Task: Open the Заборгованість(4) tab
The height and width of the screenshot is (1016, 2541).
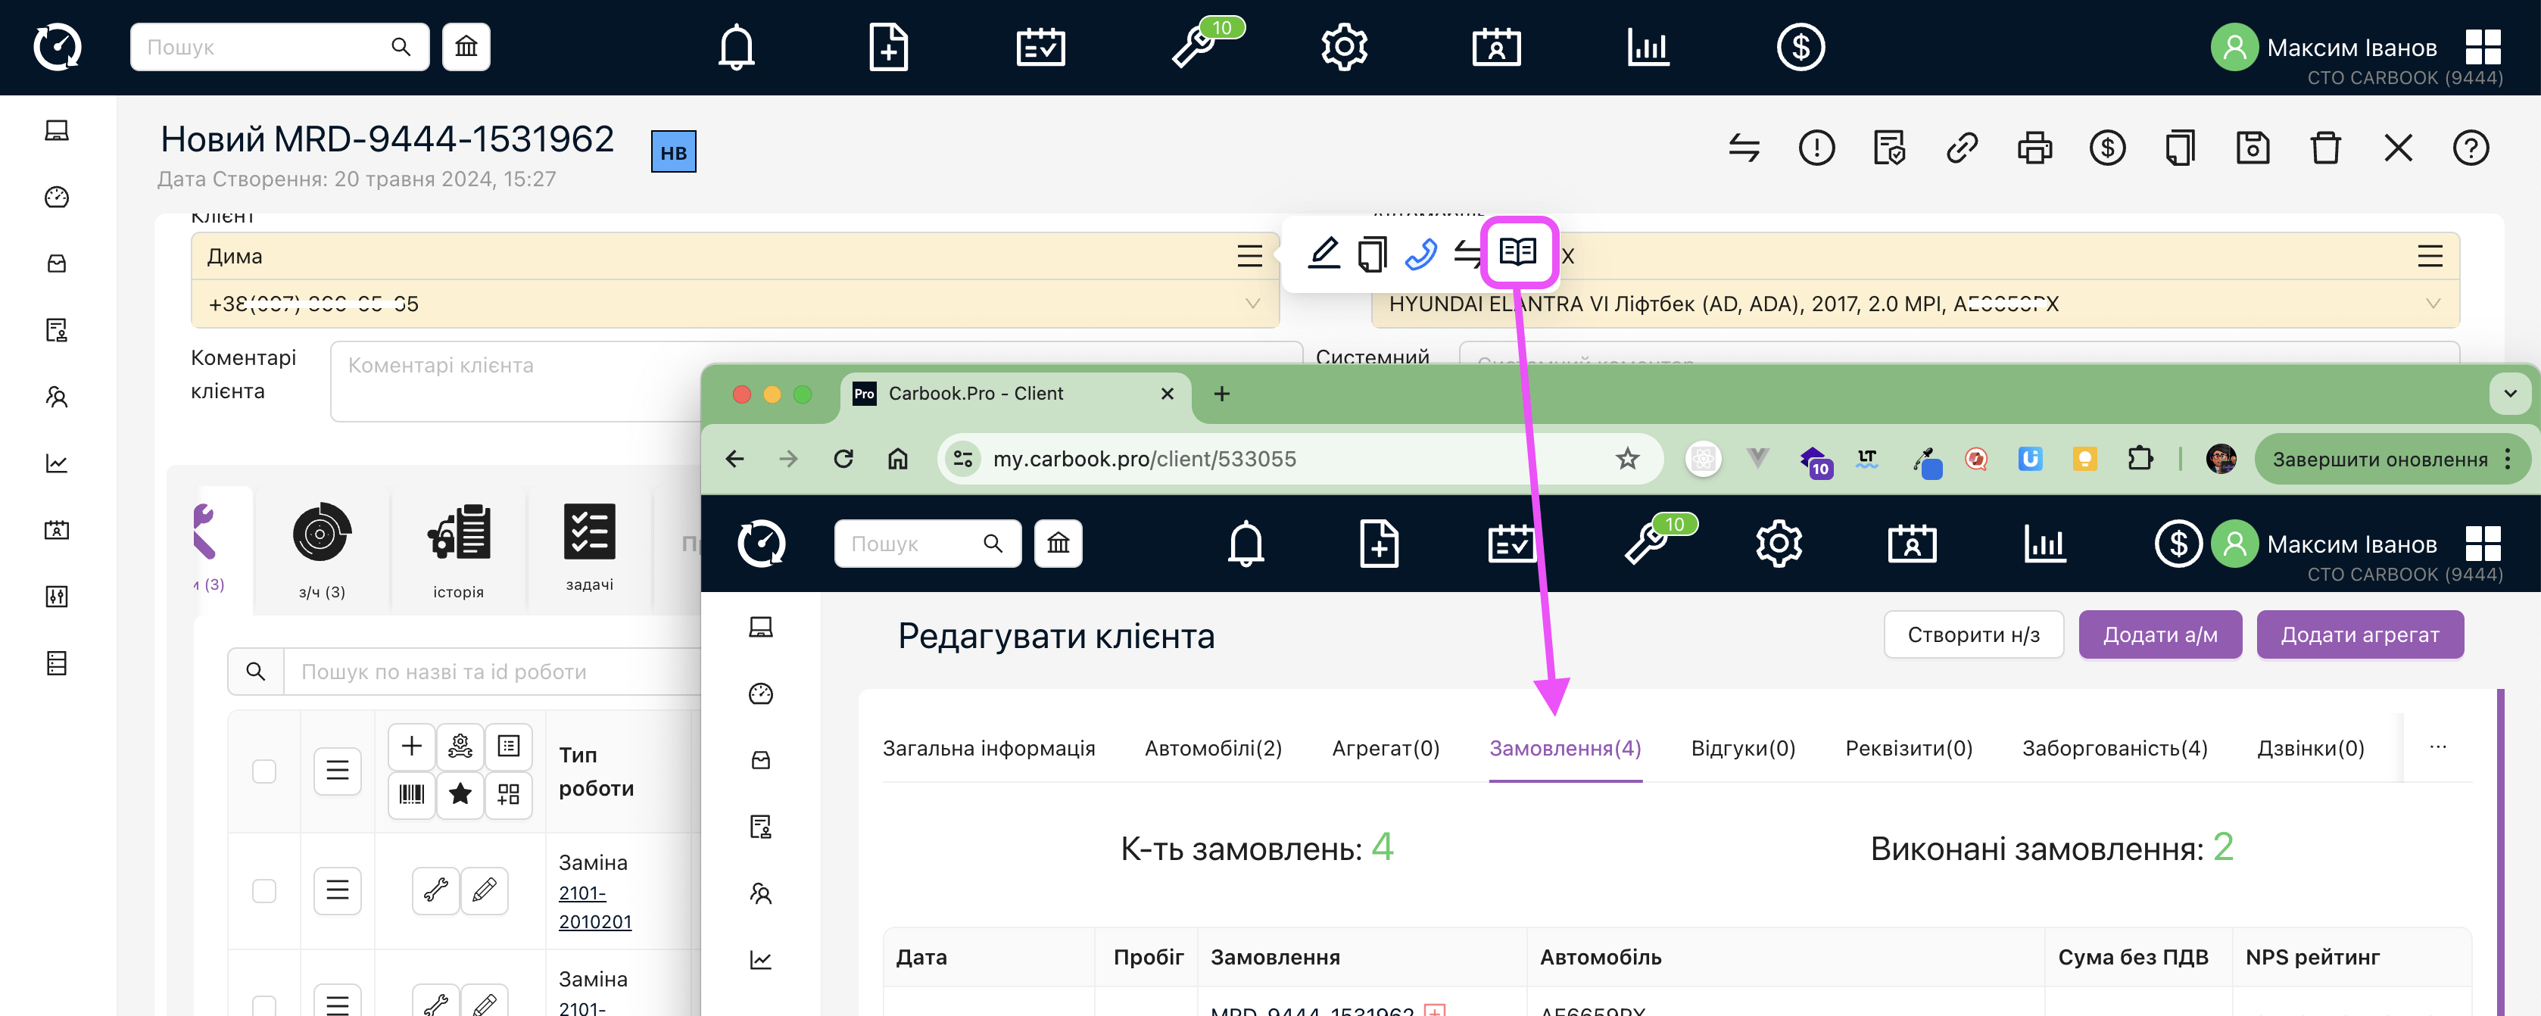Action: pos(2114,749)
